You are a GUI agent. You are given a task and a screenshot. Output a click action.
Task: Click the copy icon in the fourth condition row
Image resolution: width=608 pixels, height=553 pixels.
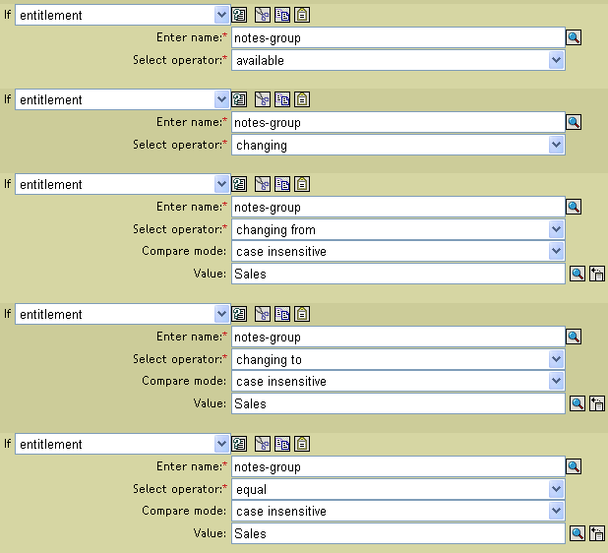point(282,315)
